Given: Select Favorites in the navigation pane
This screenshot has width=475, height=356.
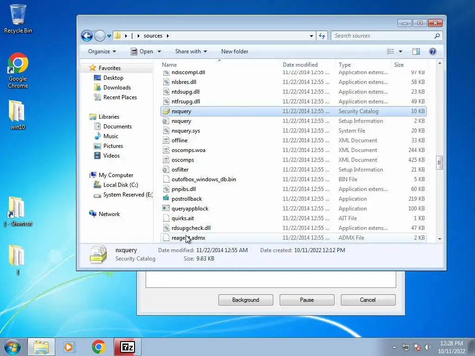Looking at the screenshot, I should pyautogui.click(x=109, y=68).
